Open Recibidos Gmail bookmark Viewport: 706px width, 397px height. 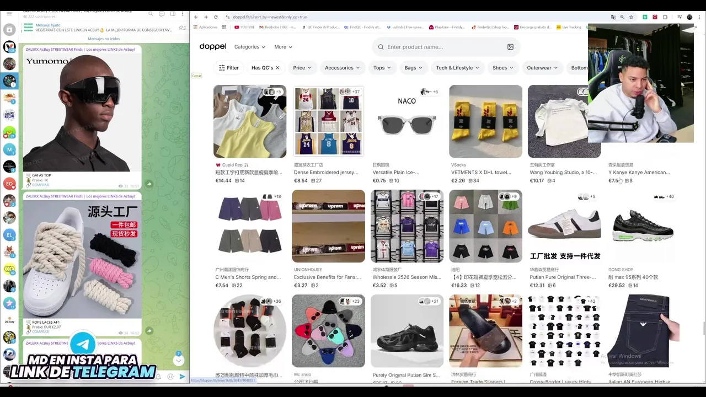tap(277, 27)
